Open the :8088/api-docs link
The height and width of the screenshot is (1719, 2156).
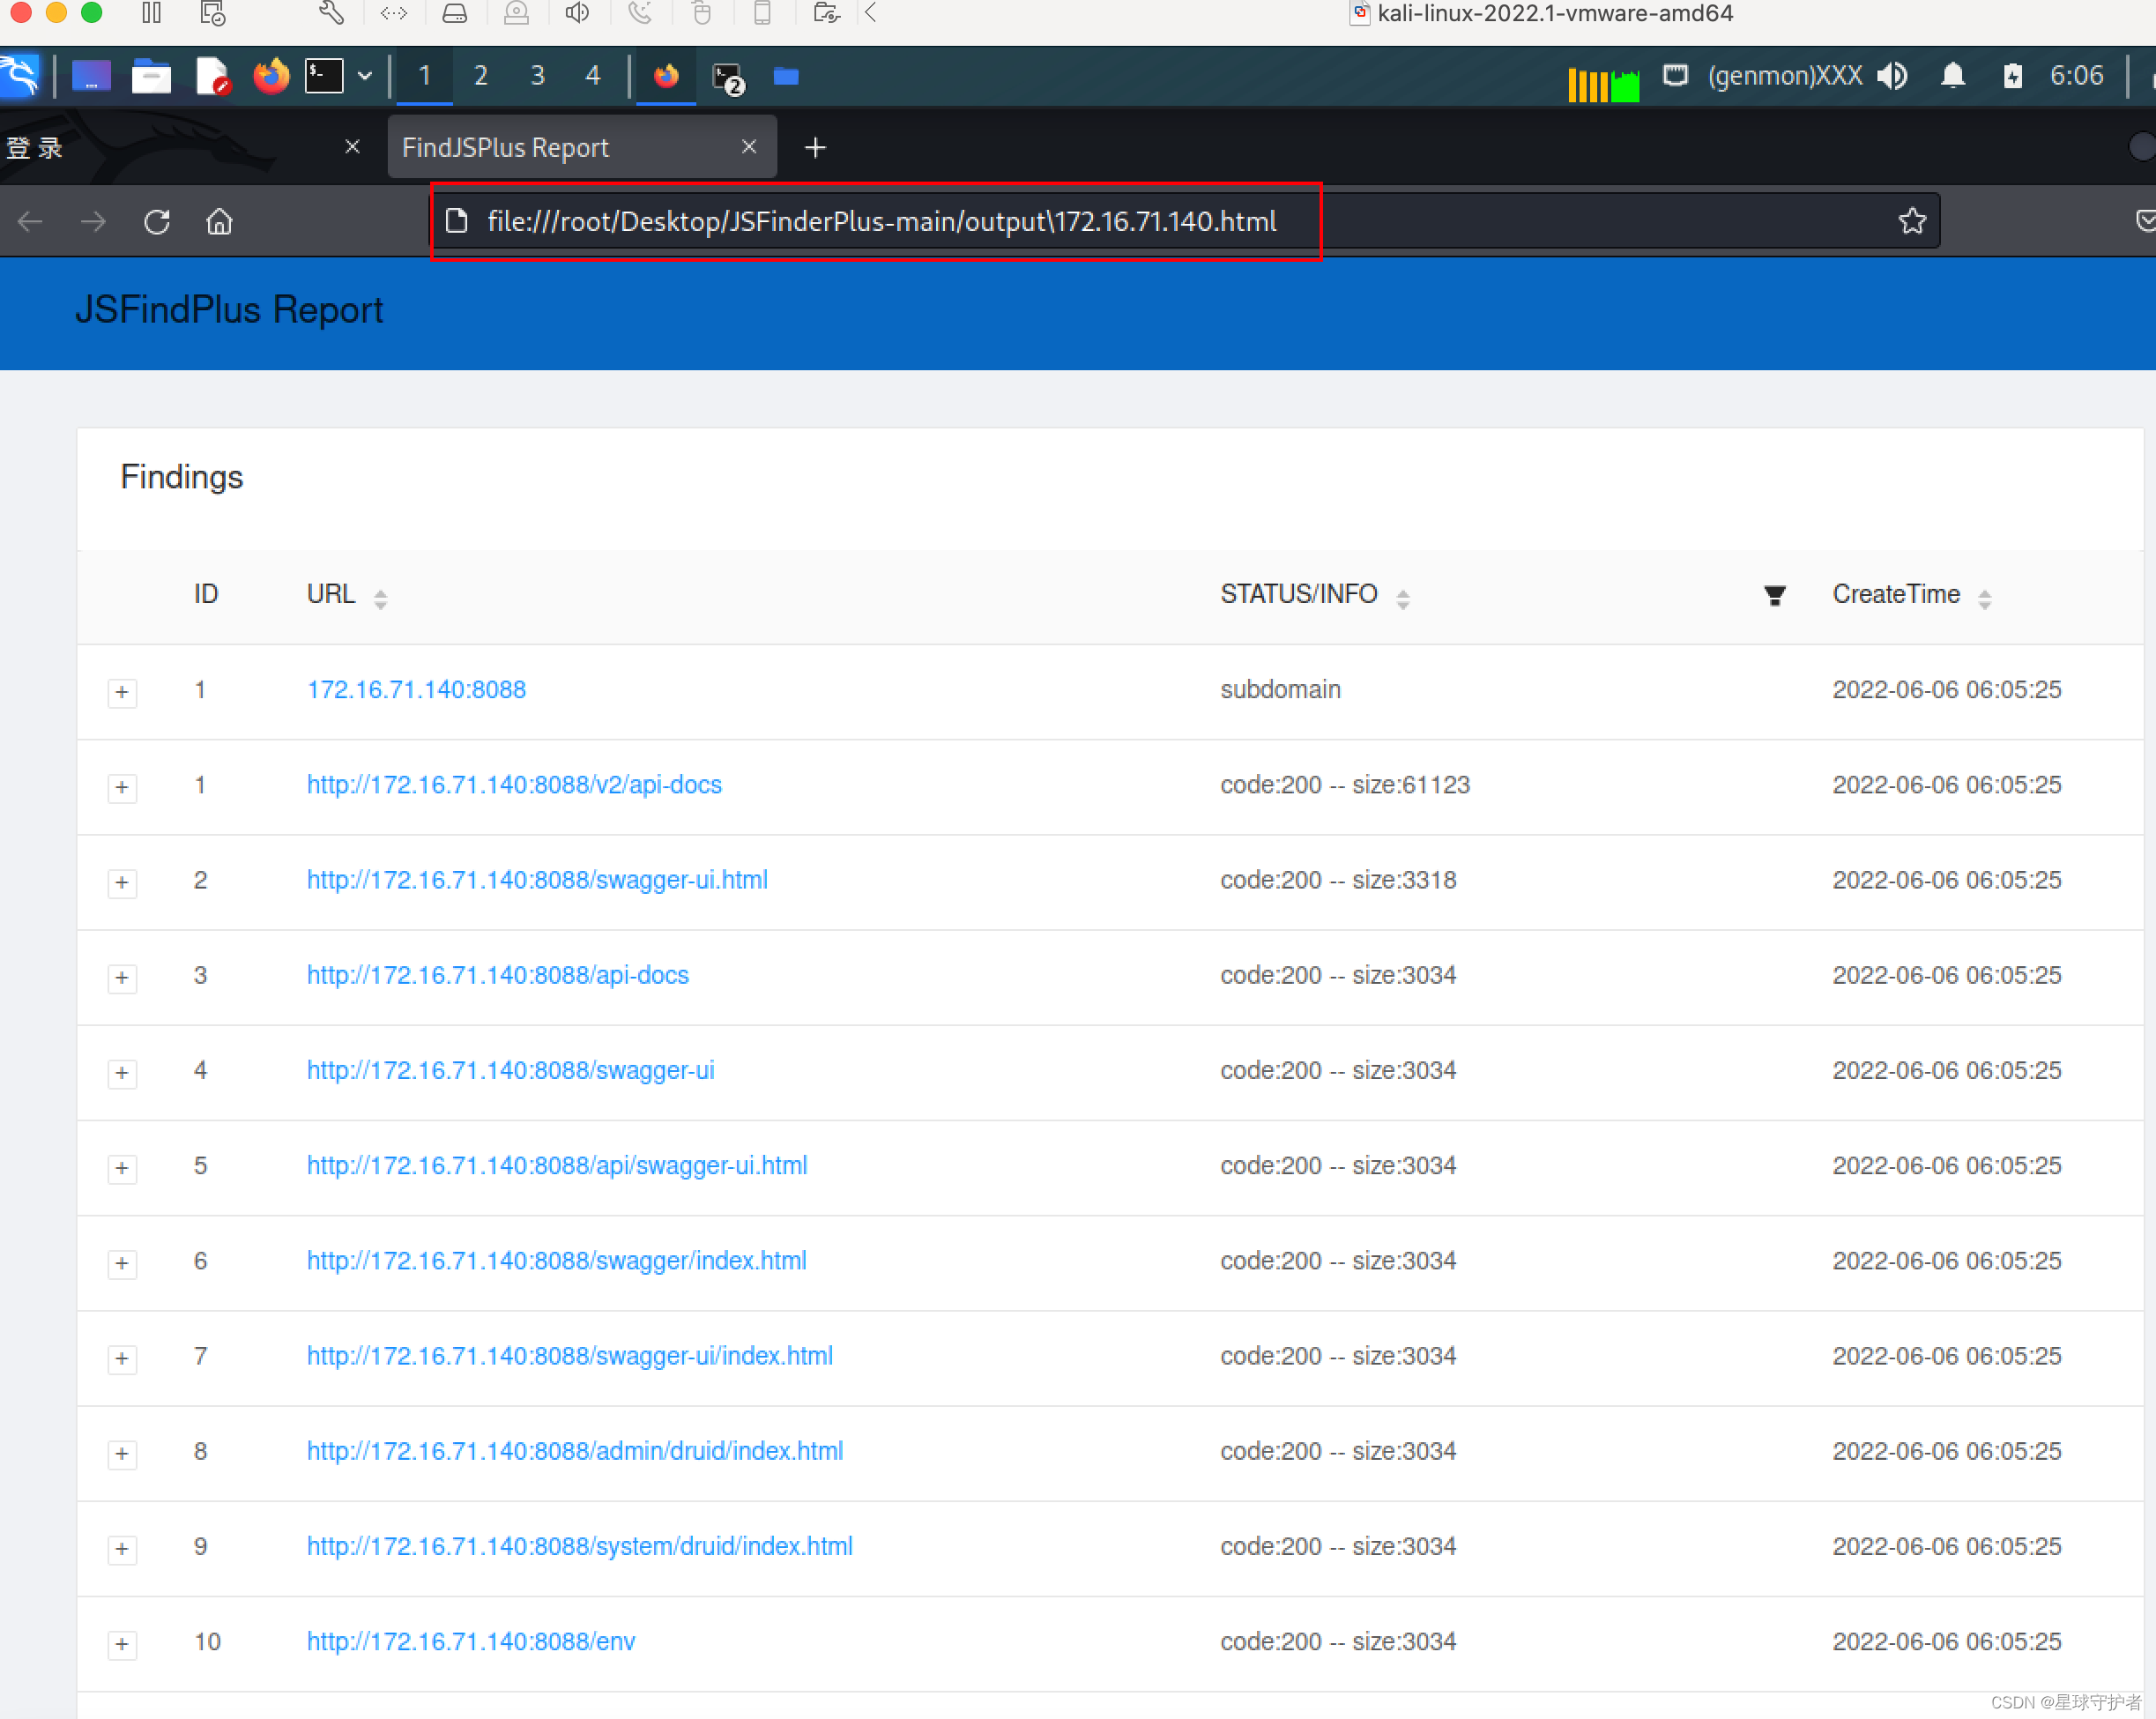(498, 975)
